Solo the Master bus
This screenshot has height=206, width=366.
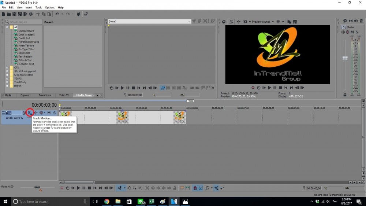(357, 32)
